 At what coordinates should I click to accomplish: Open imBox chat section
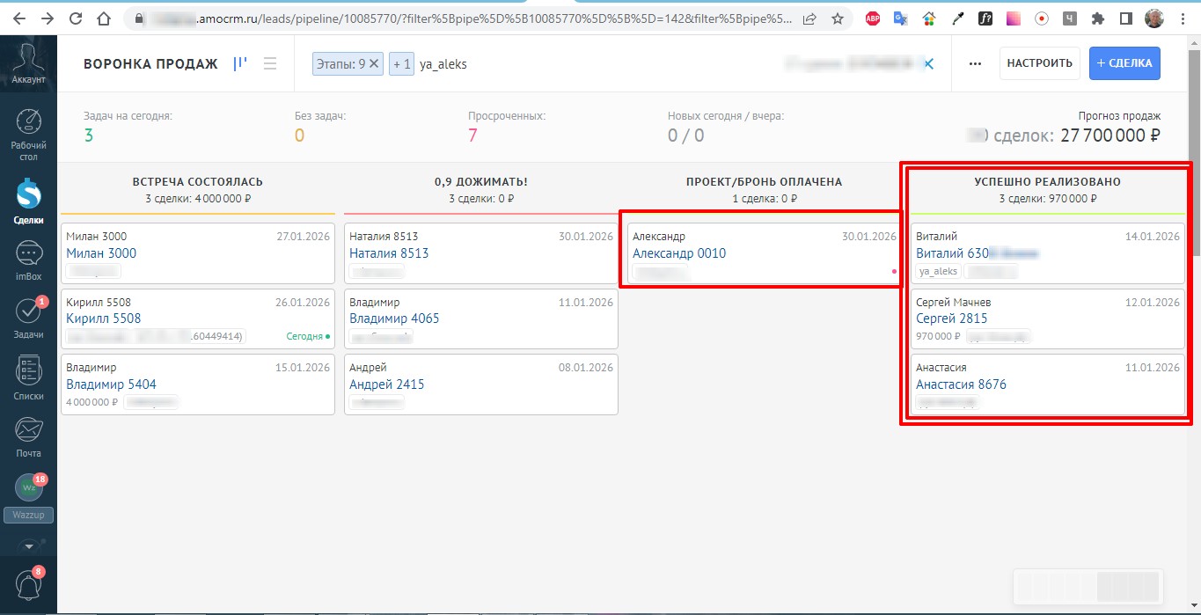coord(28,261)
